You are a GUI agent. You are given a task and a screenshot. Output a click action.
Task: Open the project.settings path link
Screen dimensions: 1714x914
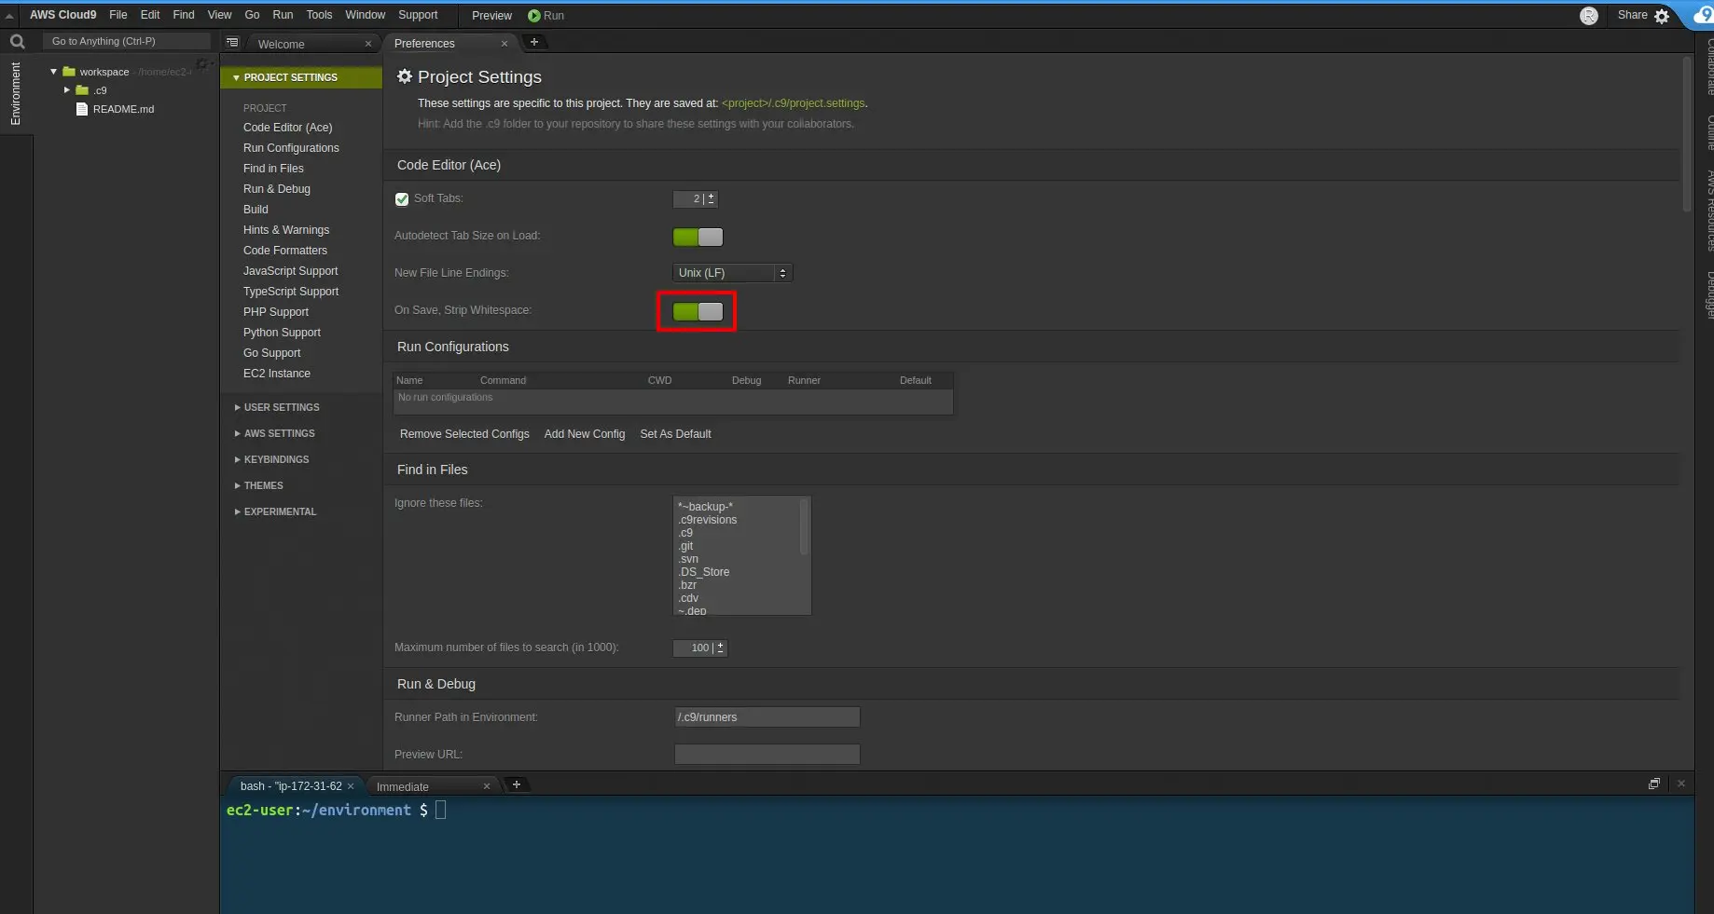(x=793, y=103)
